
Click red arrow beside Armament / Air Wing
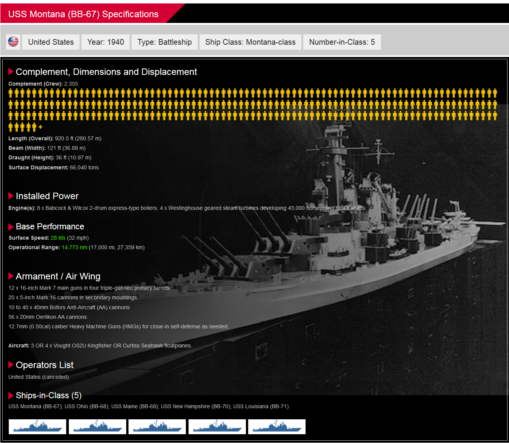pos(11,276)
